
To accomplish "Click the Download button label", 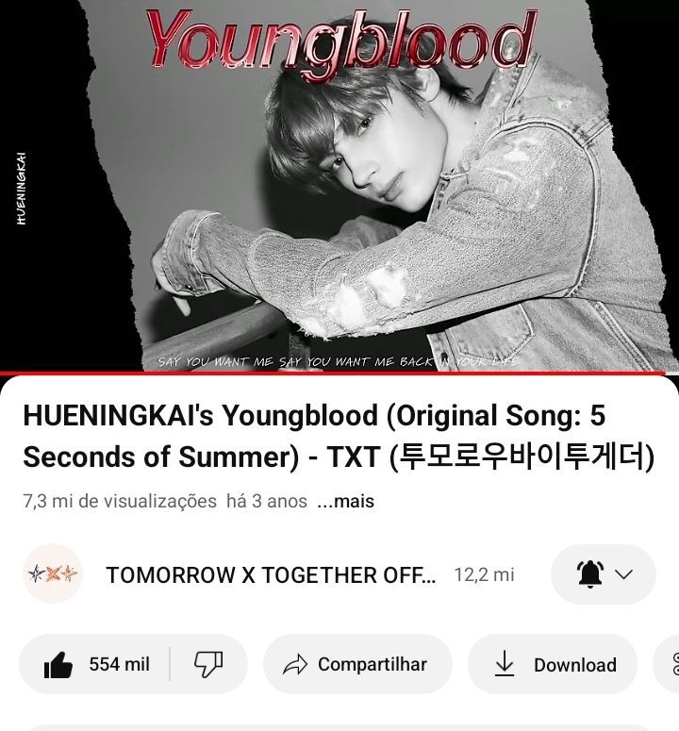I will [x=575, y=665].
